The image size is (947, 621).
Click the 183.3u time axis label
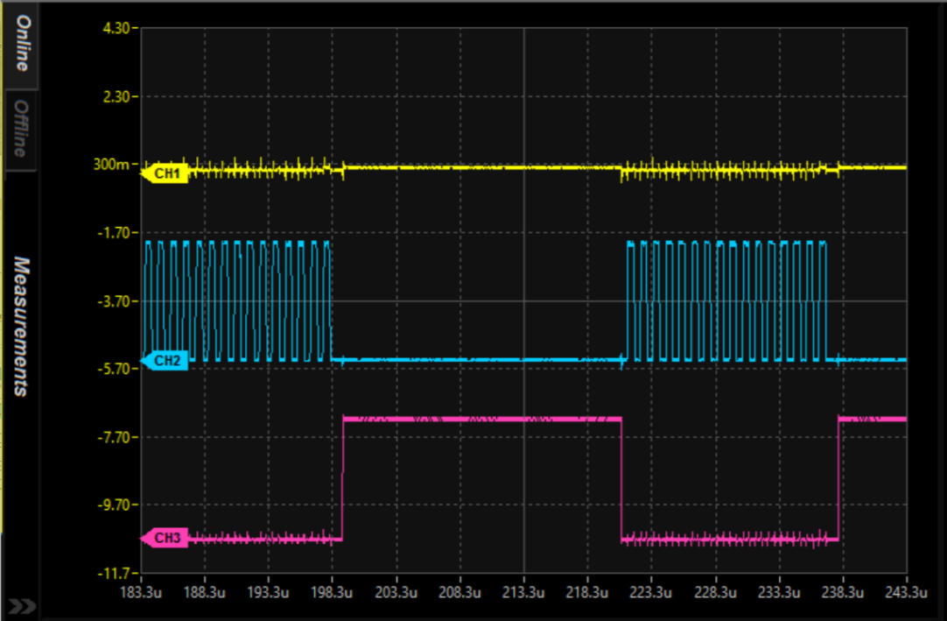click(141, 592)
